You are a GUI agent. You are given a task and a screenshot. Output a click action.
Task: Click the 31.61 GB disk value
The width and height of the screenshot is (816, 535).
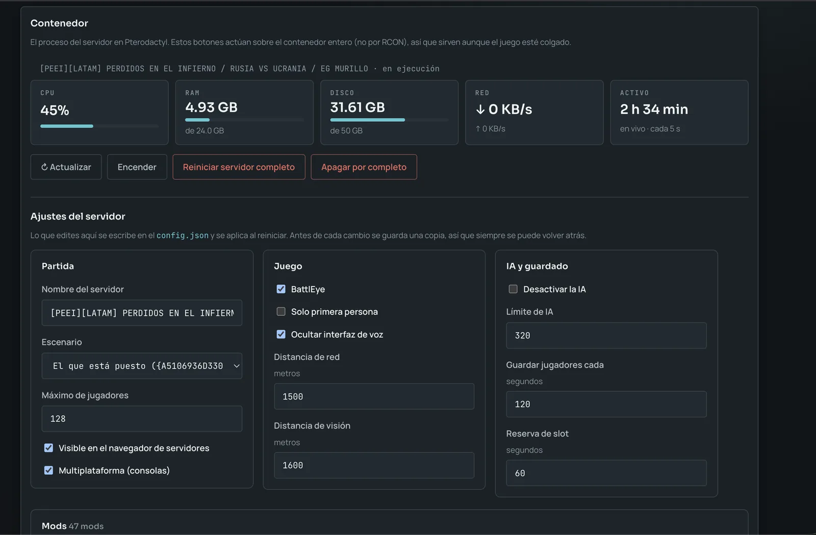[358, 108]
